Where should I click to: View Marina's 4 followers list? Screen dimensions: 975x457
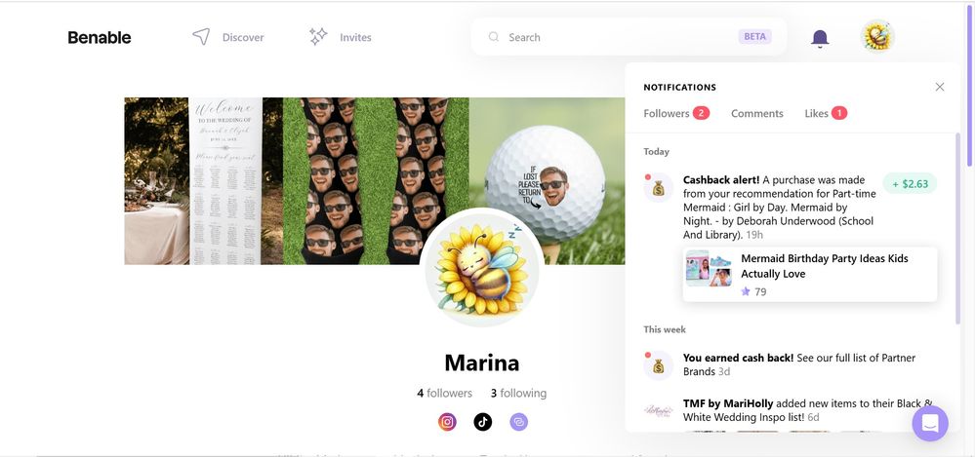444,394
